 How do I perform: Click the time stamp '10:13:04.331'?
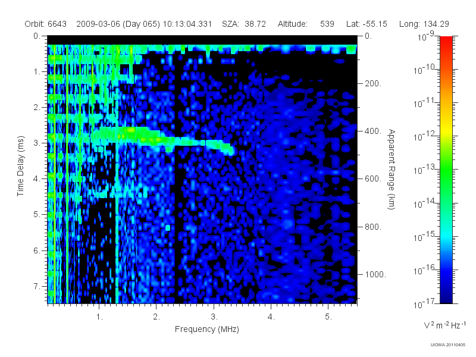coord(187,24)
